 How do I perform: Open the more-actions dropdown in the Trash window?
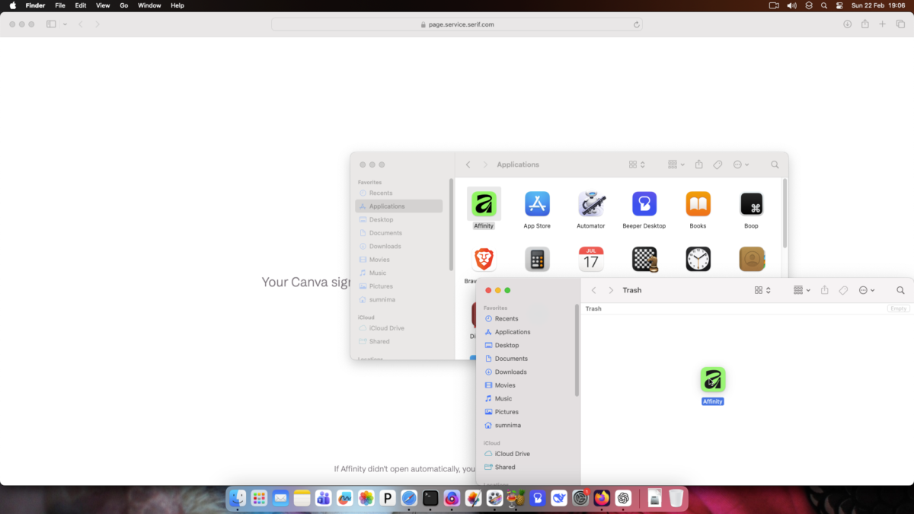click(866, 290)
